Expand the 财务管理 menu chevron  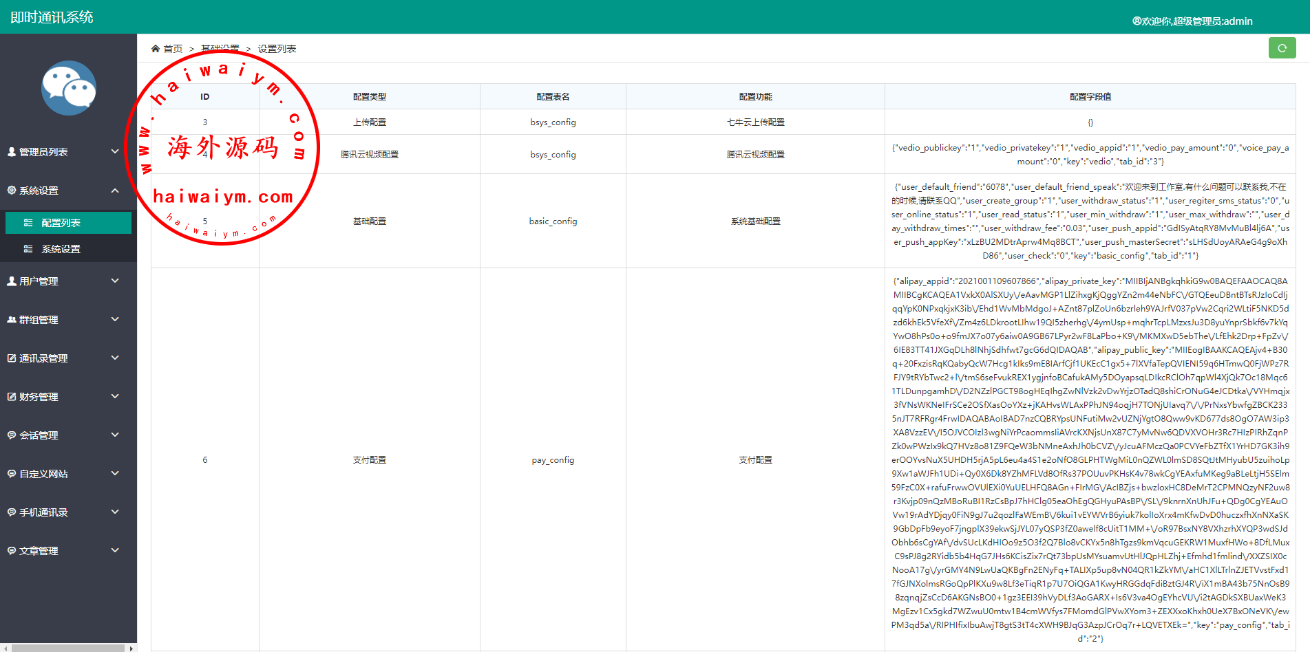[x=115, y=396]
